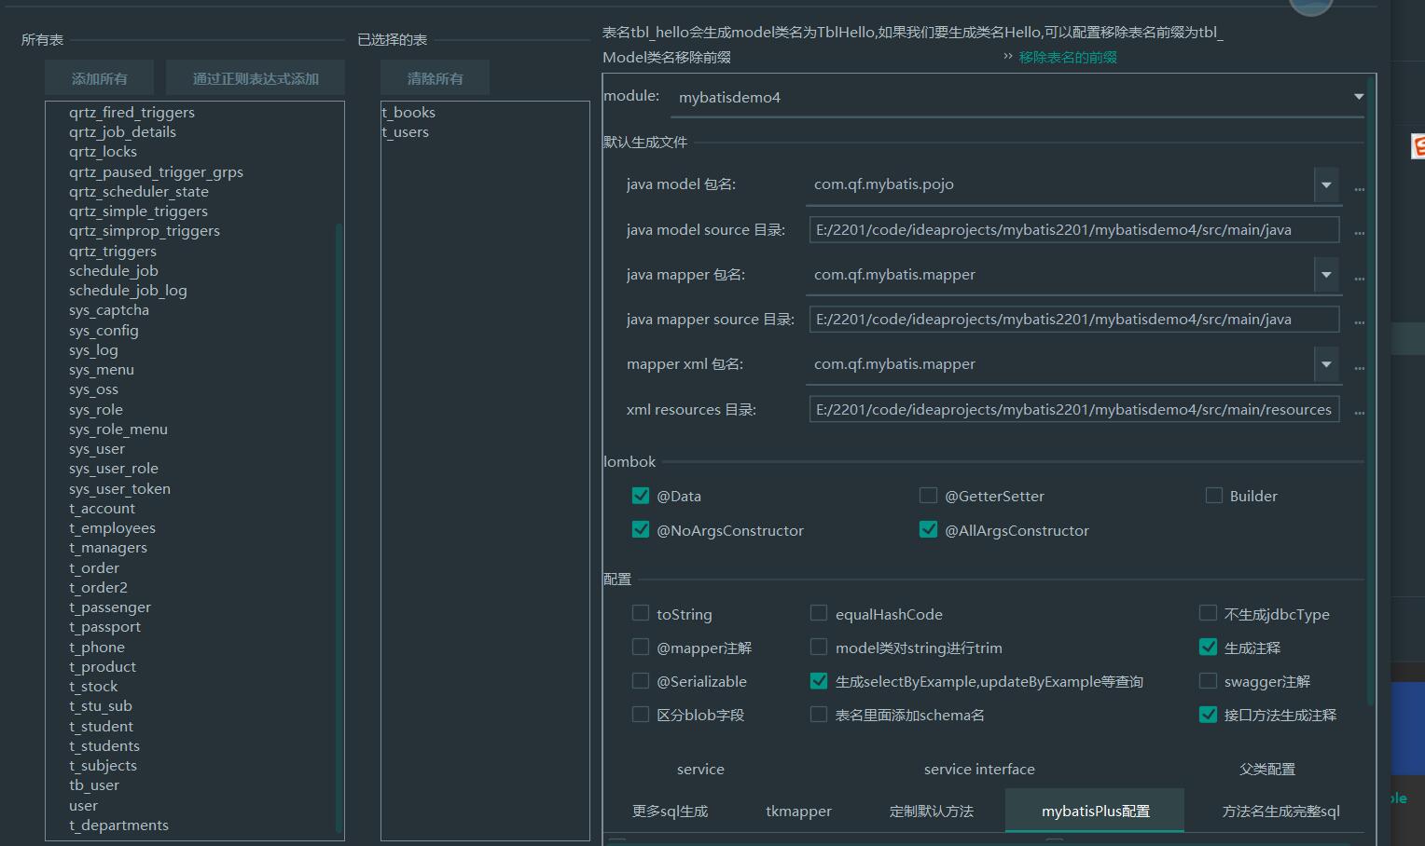Enable the toString checkbox
Image resolution: width=1425 pixels, height=846 pixels.
coord(641,613)
